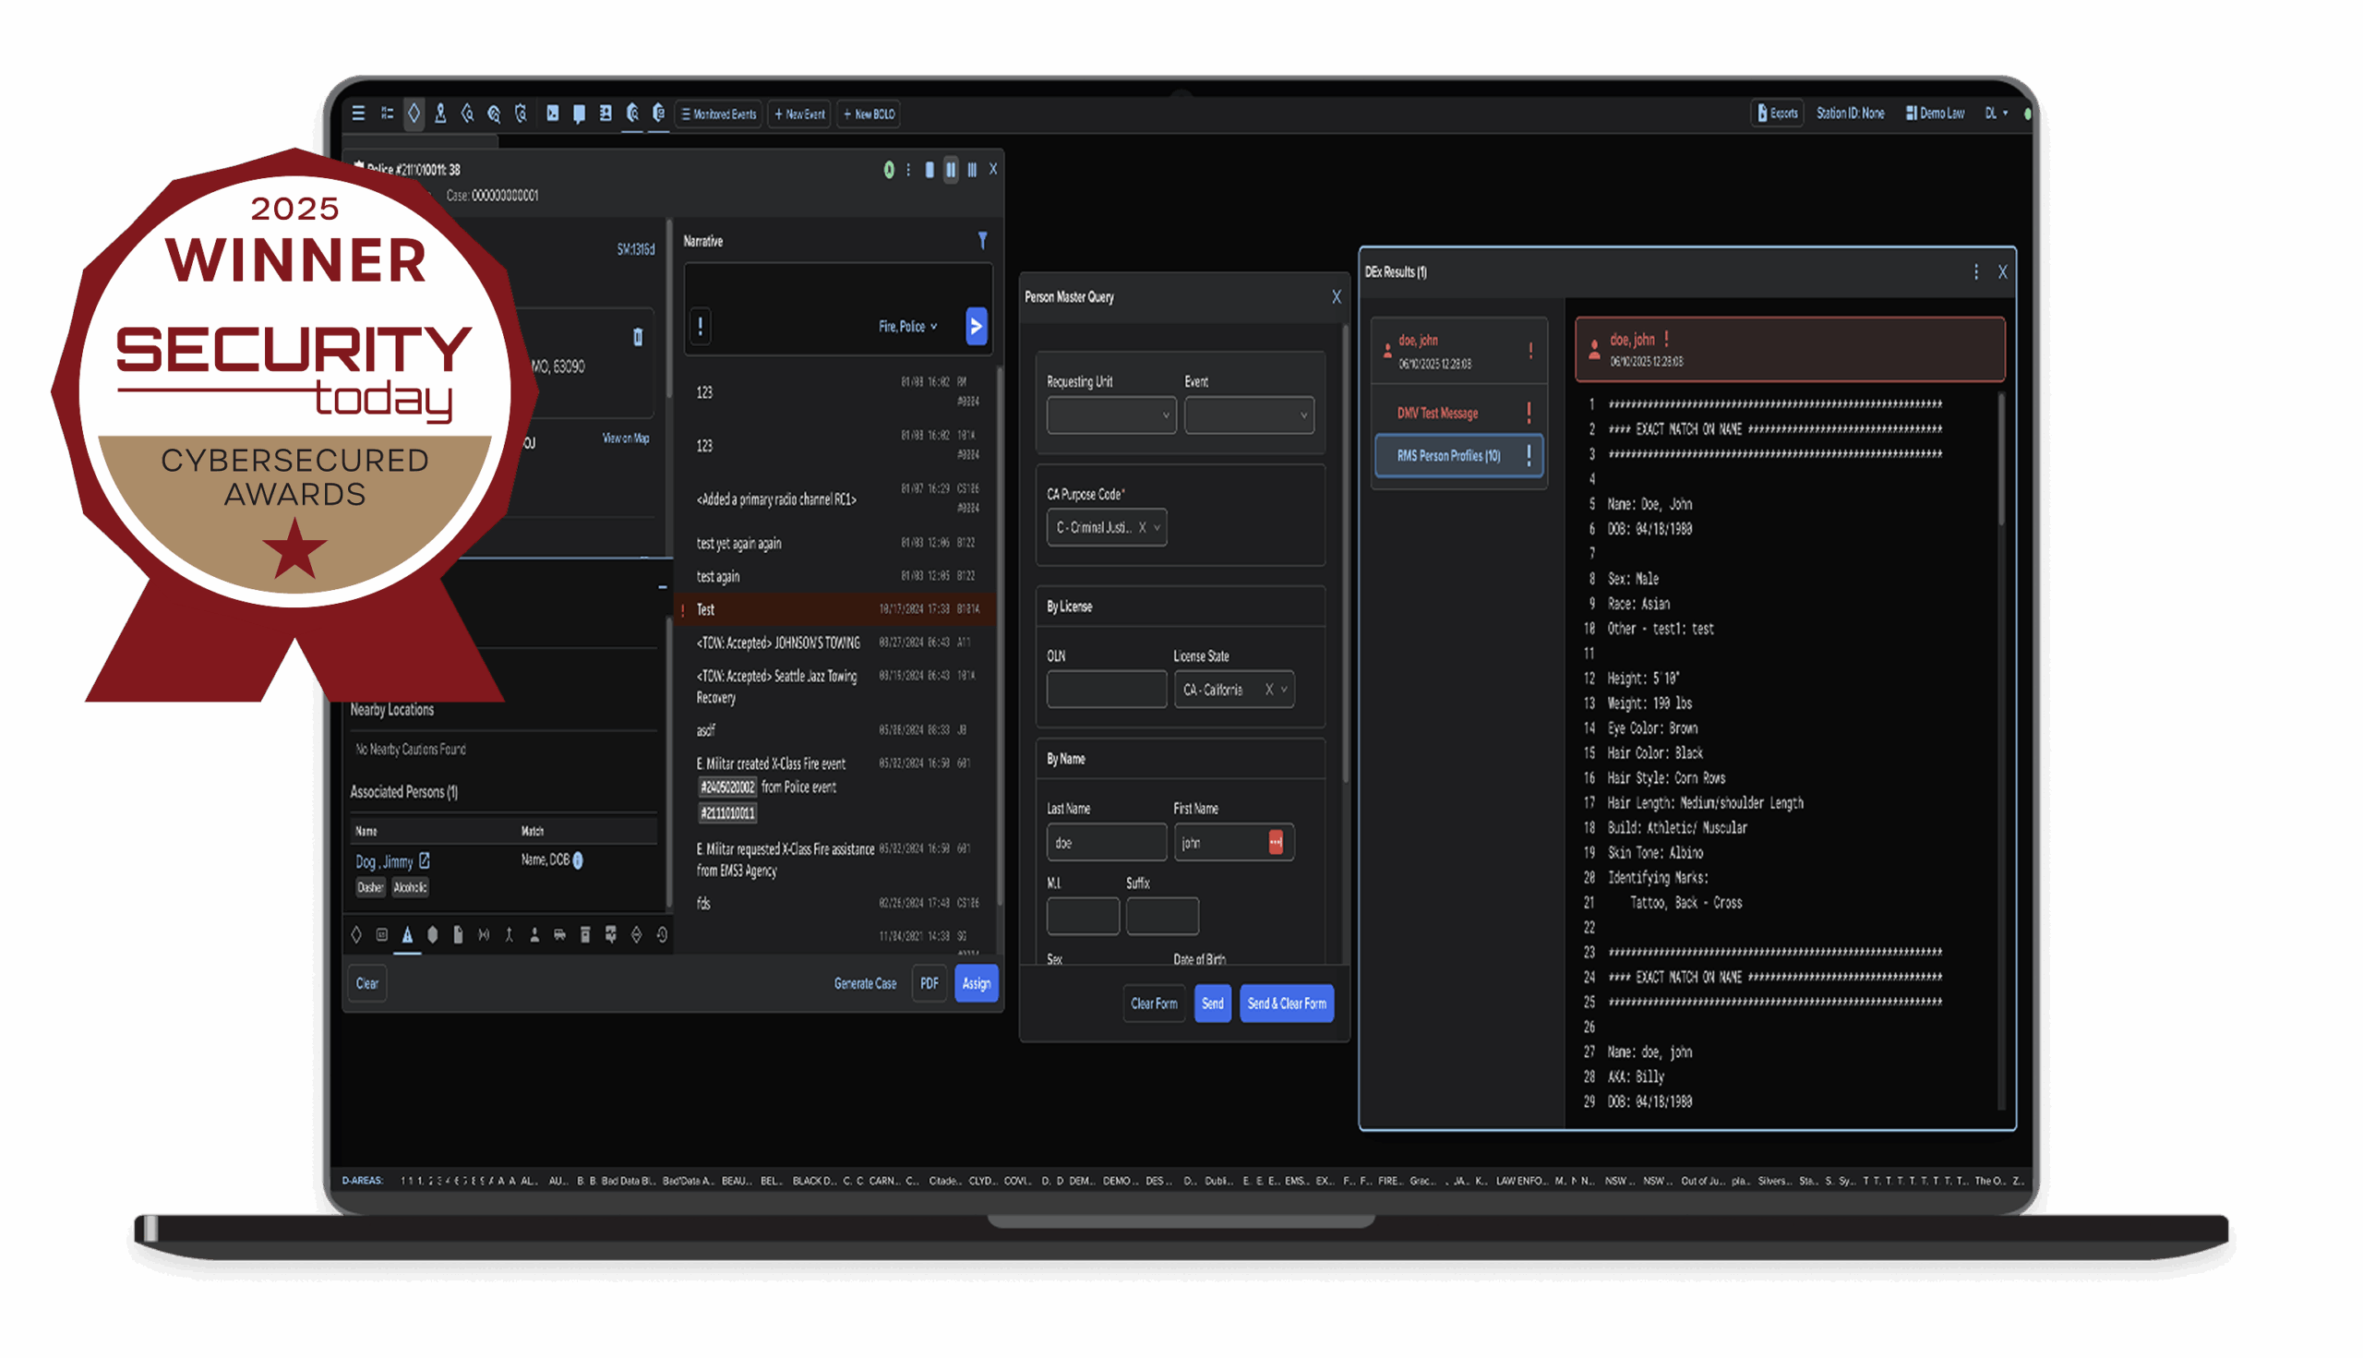Expand the Requesting Unit dropdown

pos(1110,415)
